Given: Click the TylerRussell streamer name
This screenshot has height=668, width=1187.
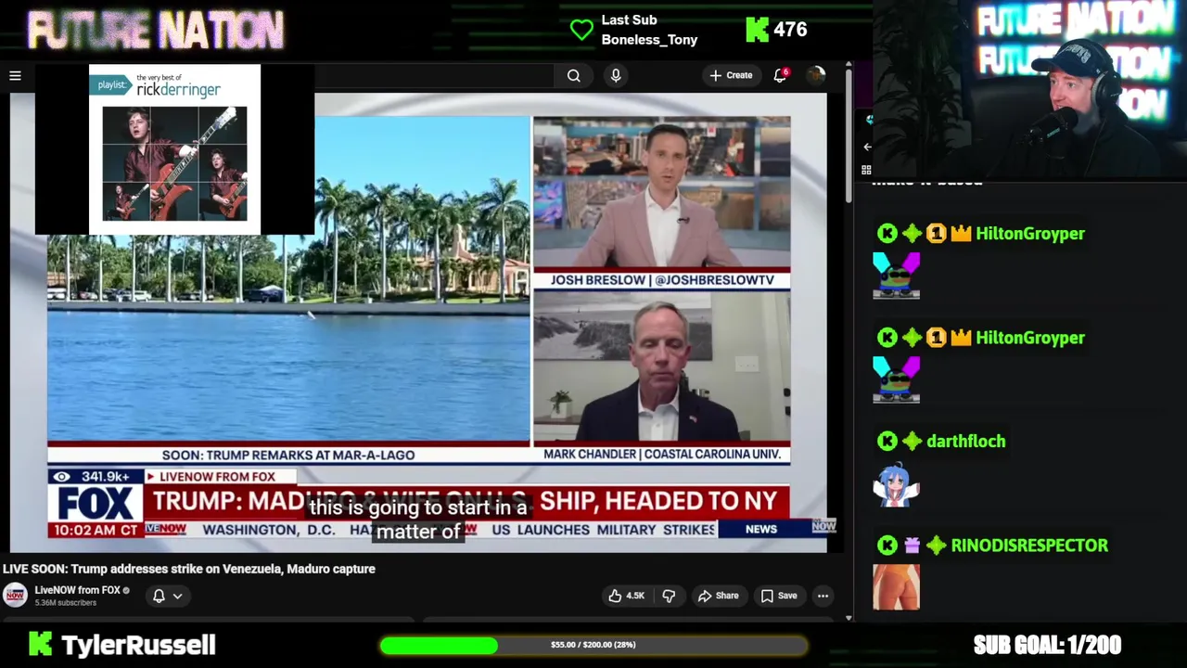Looking at the screenshot, I should pyautogui.click(x=138, y=645).
